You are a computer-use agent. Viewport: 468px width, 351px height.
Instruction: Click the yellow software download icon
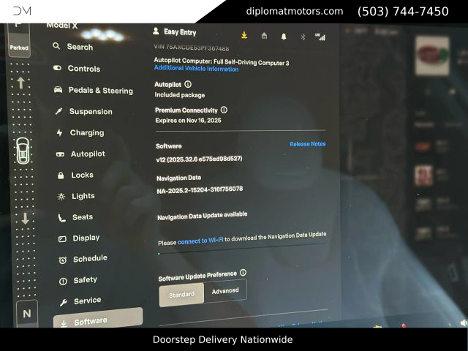click(244, 36)
